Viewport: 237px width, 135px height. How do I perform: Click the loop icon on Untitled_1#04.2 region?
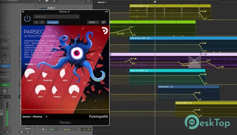click(x=147, y=6)
